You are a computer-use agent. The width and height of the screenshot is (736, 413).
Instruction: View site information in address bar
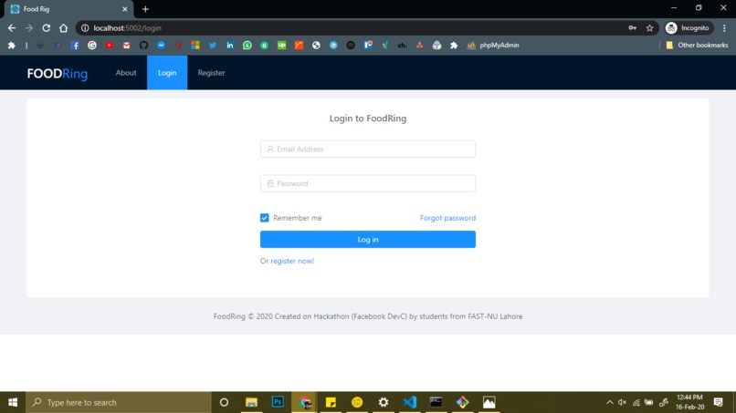point(85,28)
